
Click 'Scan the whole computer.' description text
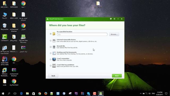(x=64, y=60)
